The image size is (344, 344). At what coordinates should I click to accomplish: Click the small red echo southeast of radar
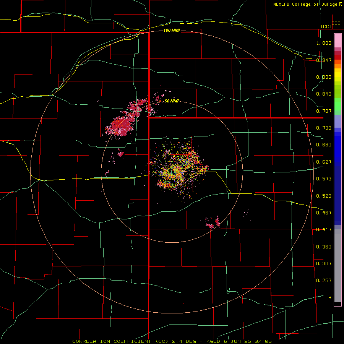213,223
